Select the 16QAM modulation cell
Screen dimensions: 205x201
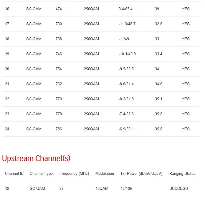(x=102, y=188)
